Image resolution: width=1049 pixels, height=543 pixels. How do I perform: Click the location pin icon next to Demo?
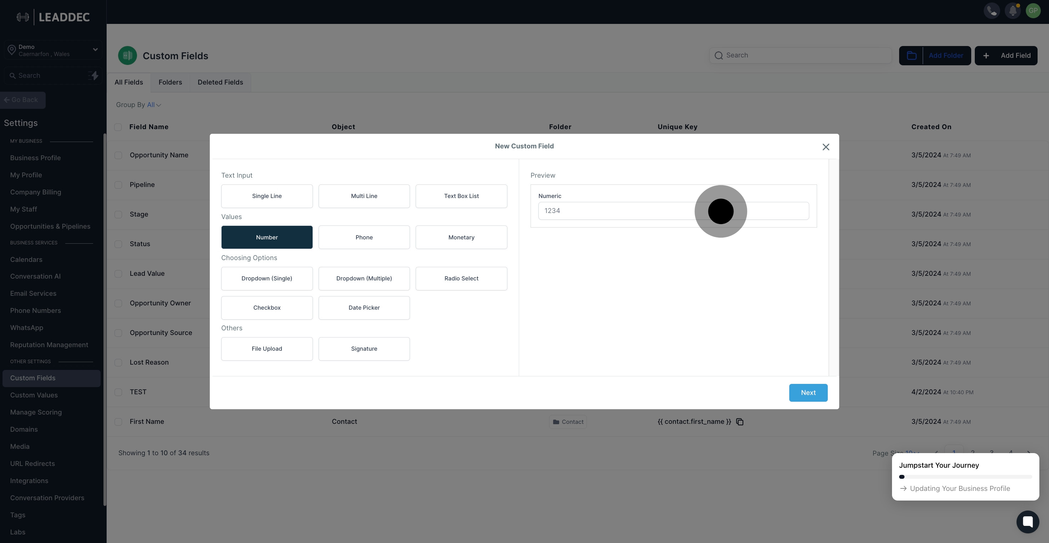tap(12, 50)
